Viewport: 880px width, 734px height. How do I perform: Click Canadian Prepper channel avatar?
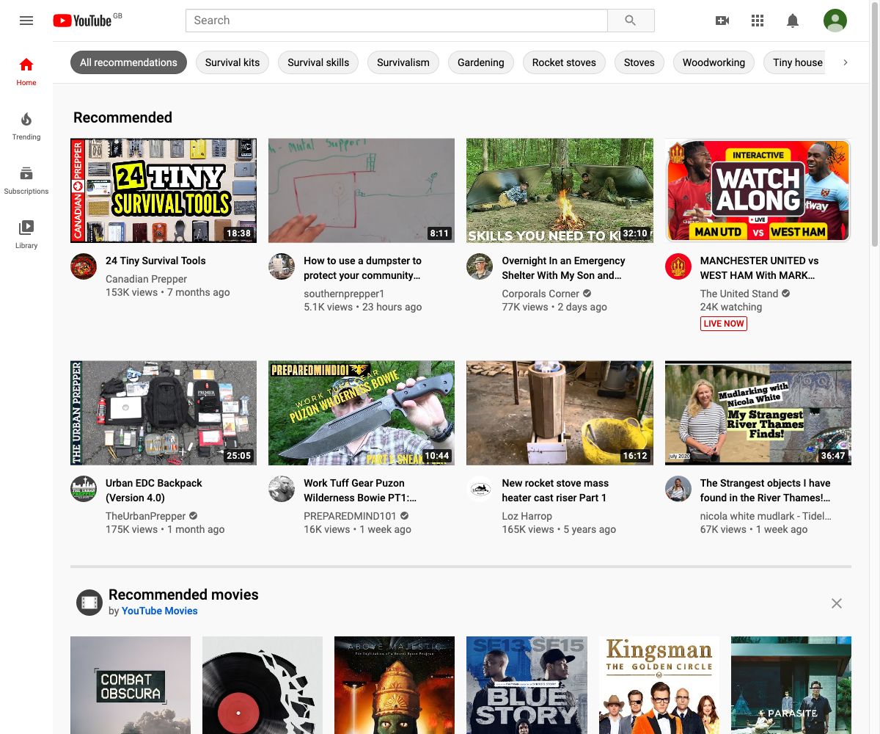[x=84, y=266]
